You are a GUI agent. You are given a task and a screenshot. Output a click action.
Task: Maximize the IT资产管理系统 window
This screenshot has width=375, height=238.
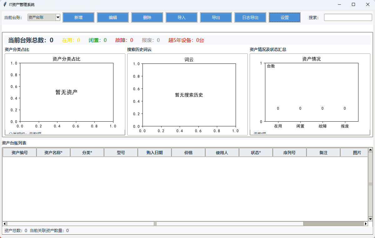(353, 4)
